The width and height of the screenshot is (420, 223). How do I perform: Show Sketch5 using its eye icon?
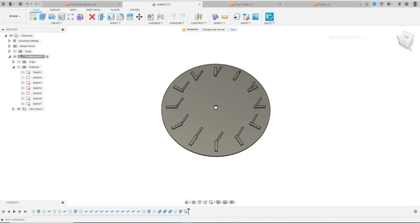(23, 93)
